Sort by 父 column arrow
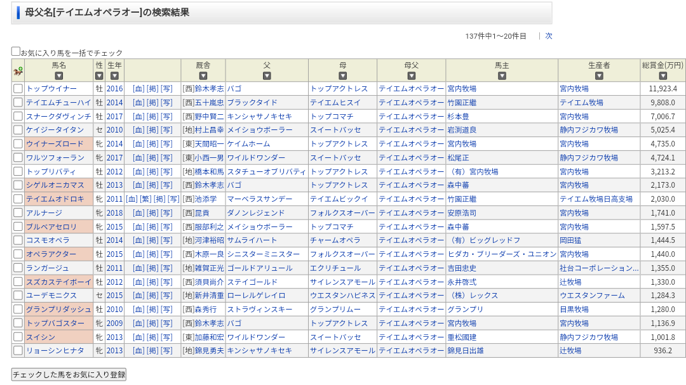This screenshot has height=385, width=686. [x=267, y=76]
